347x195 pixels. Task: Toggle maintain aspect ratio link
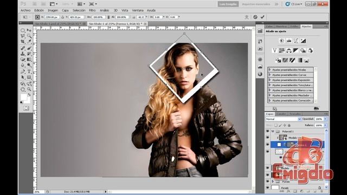[x=108, y=17]
